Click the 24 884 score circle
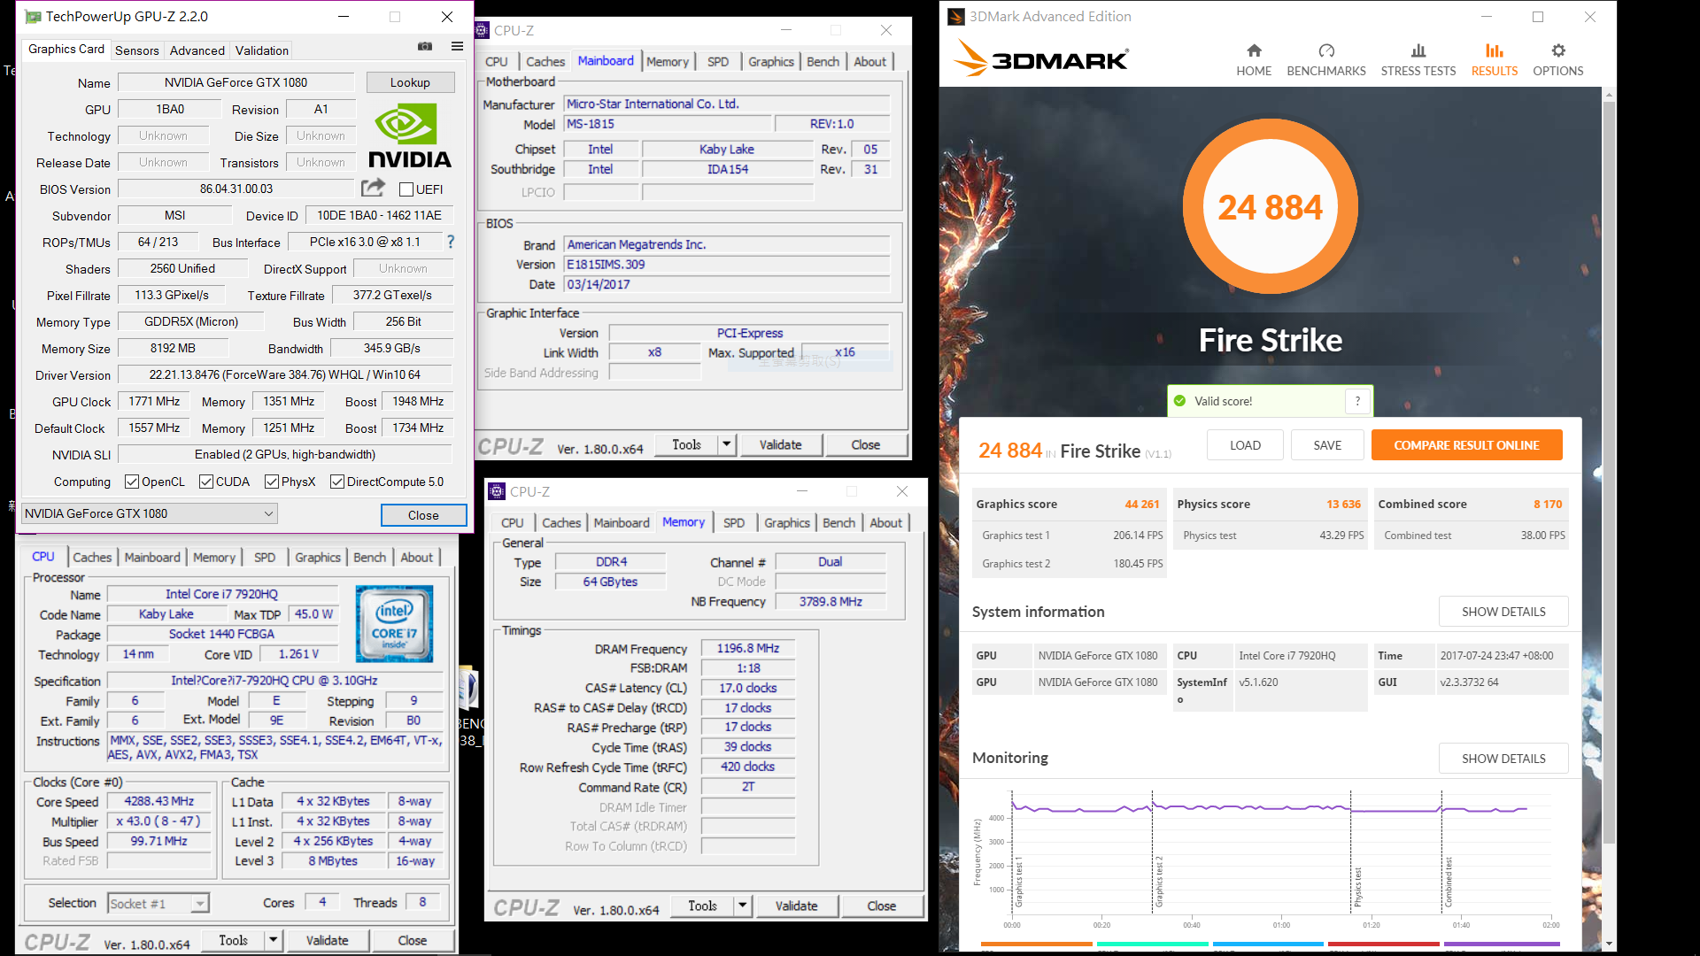1700x956 pixels. point(1270,206)
